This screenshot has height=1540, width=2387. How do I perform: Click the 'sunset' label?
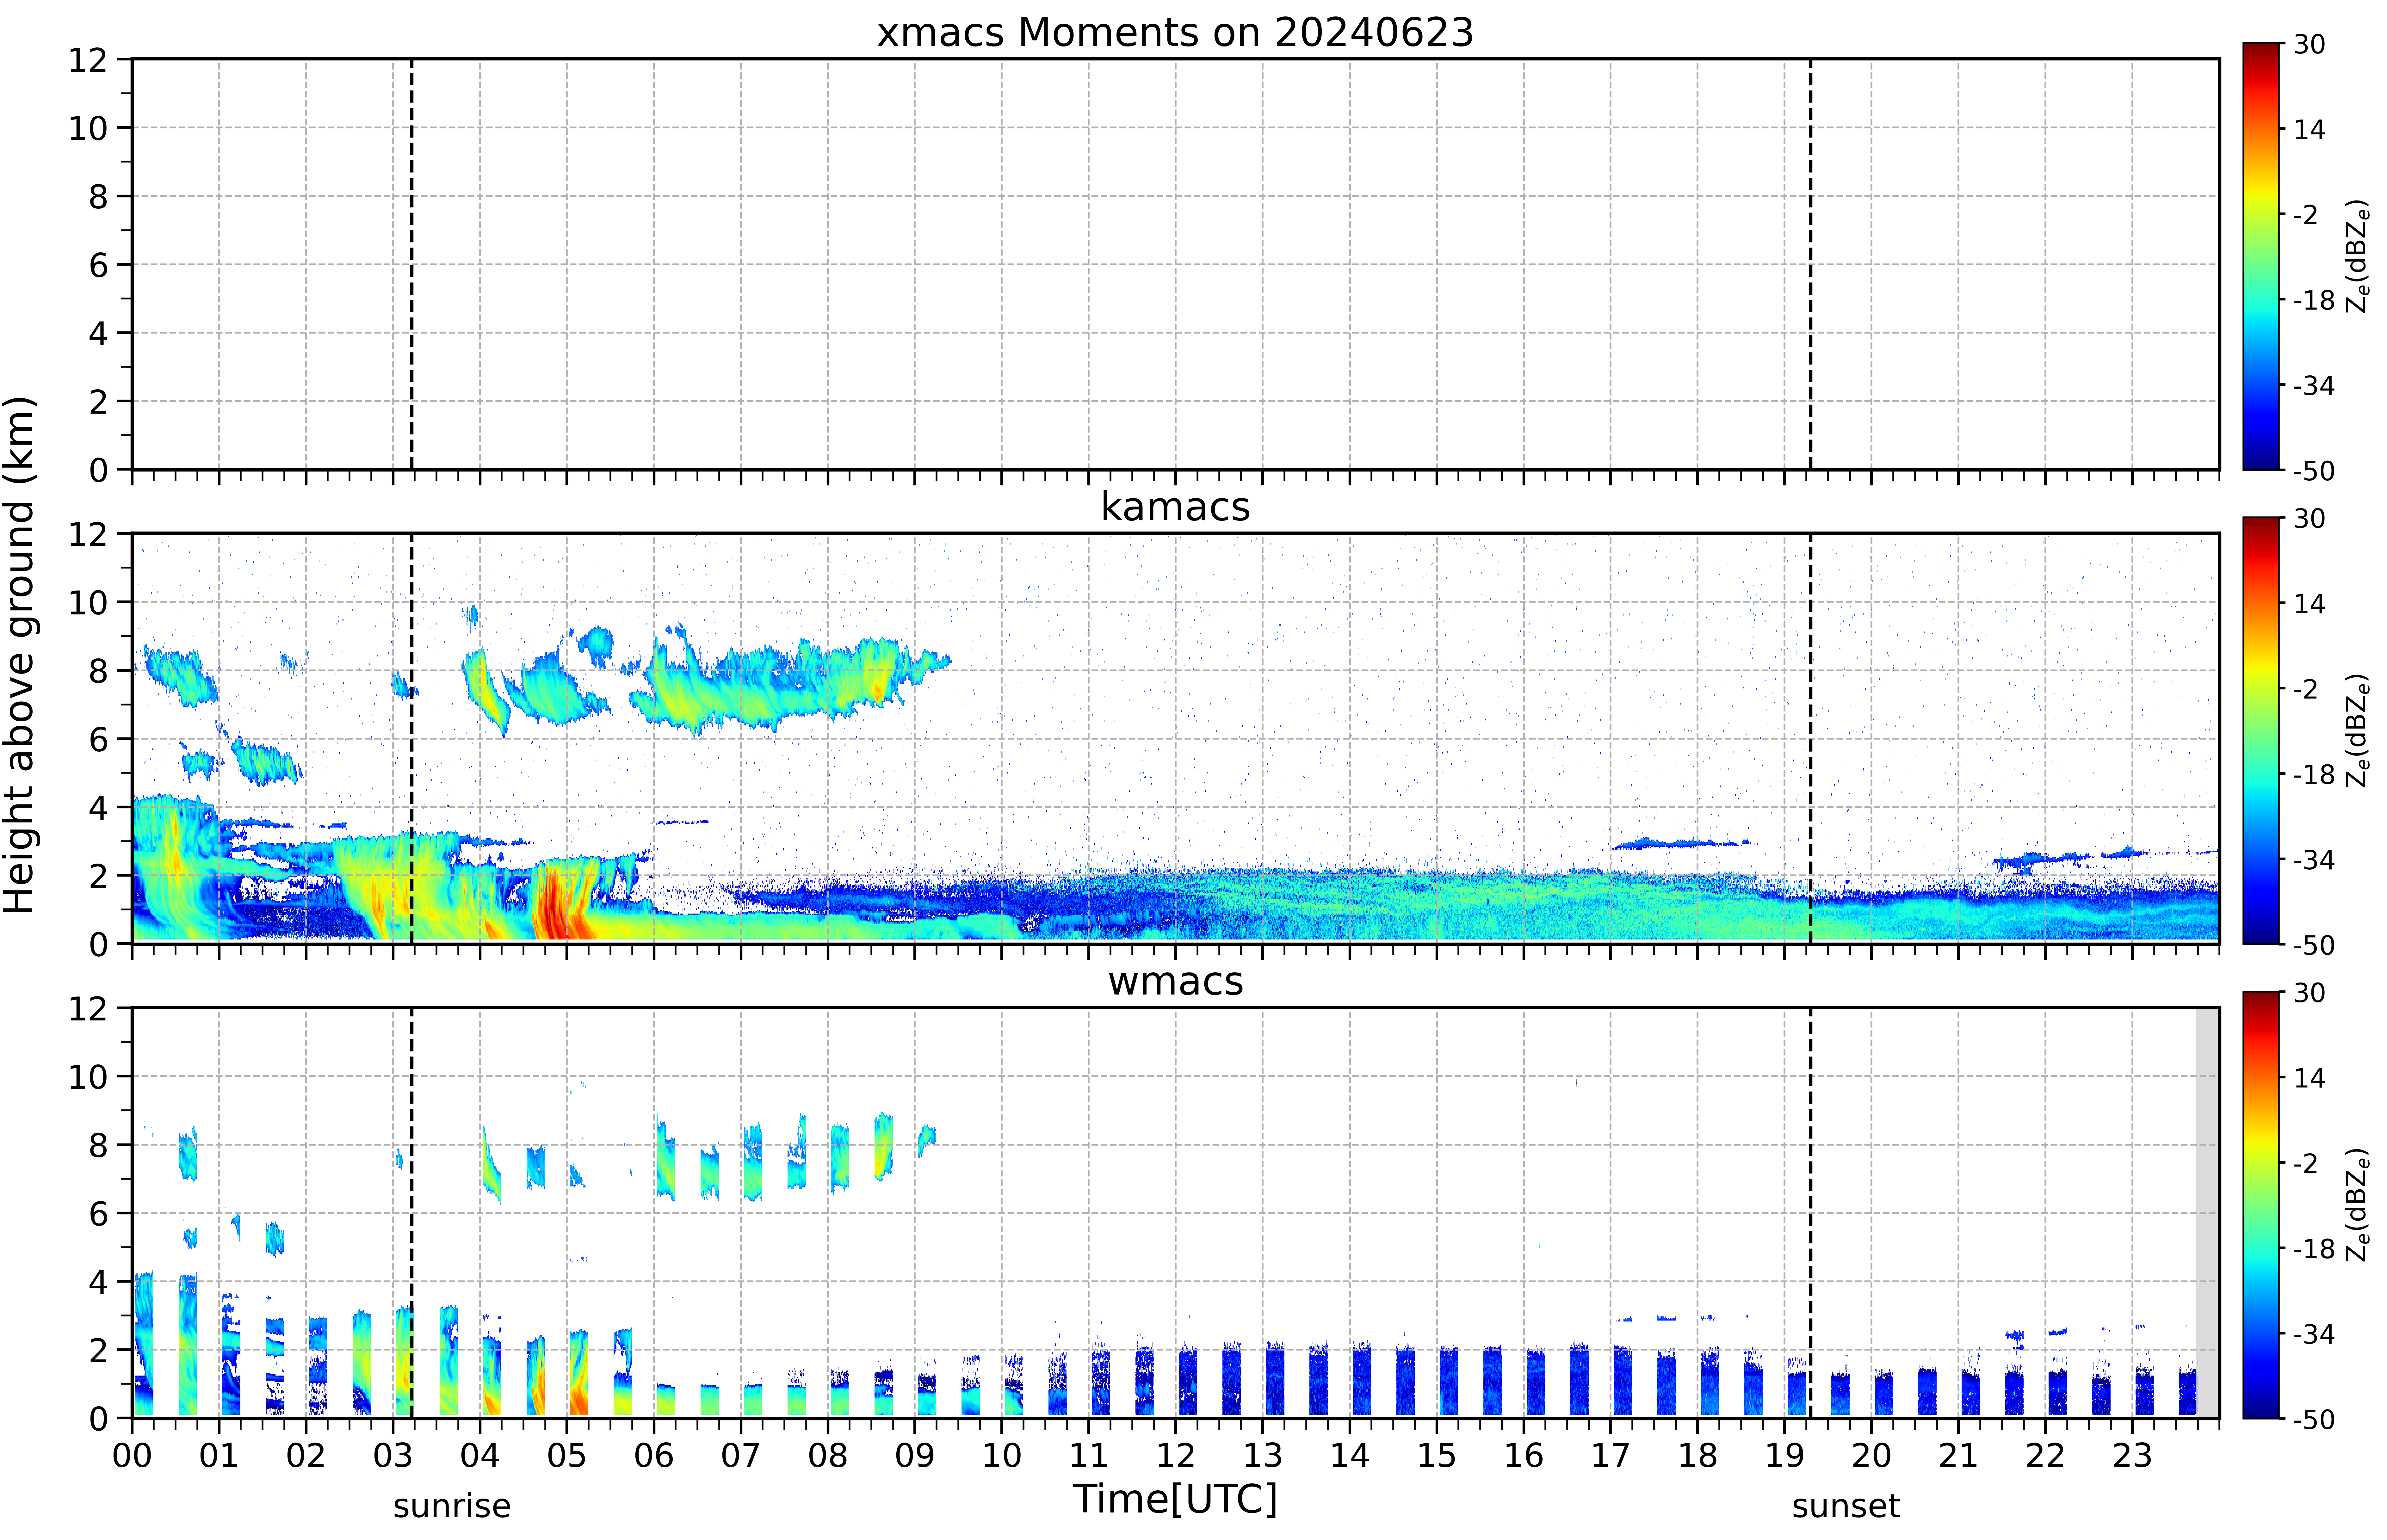(1846, 1506)
